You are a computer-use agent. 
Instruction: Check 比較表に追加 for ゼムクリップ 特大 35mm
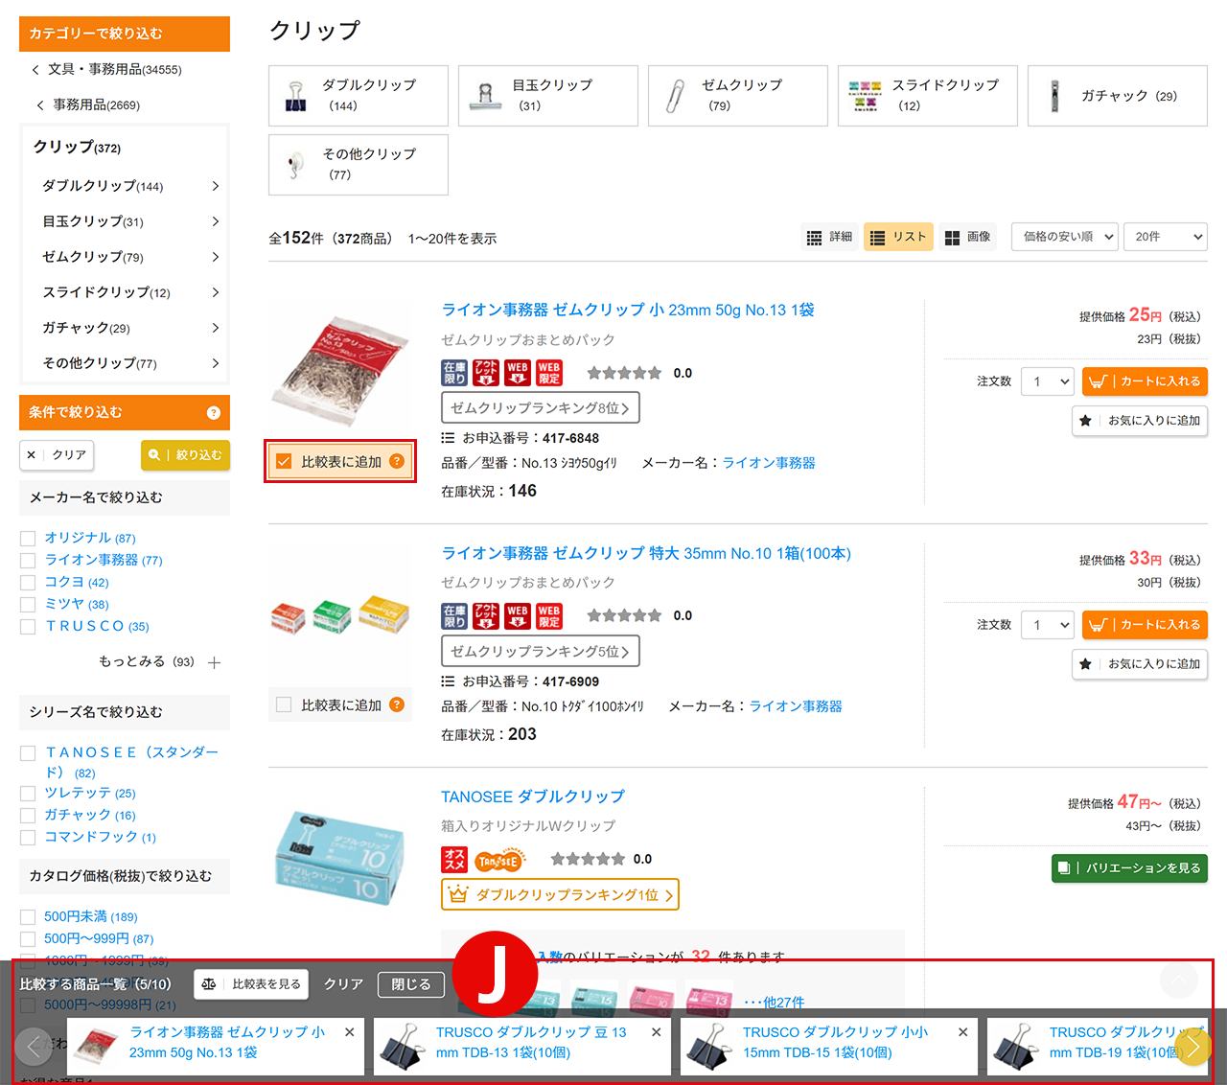point(284,705)
